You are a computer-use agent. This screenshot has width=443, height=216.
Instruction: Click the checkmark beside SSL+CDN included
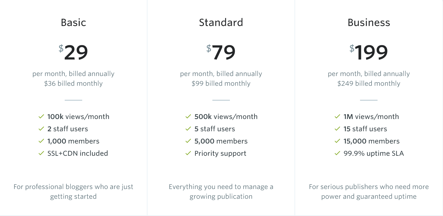41,153
